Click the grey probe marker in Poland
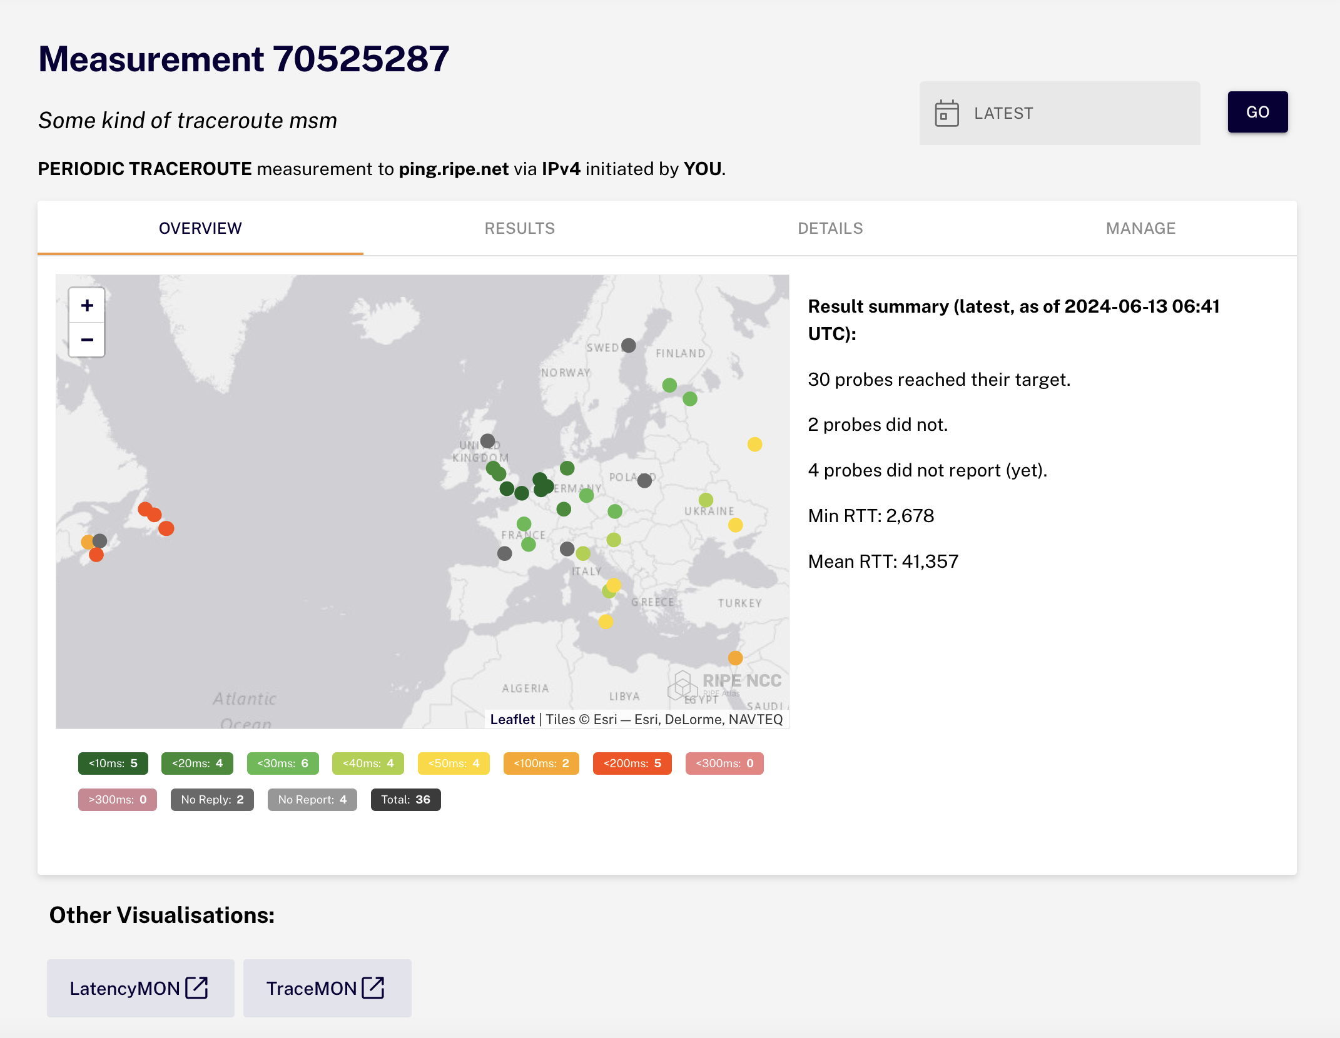 644,480
